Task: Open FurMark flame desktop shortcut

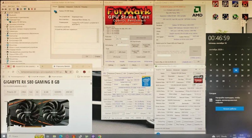Action: [x=245, y=4]
